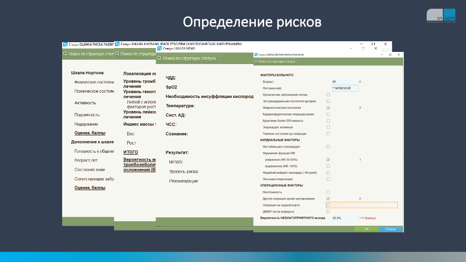Minimize the EuroSCORE risk profile window
Screen dimensions: 466x262
pos(382,55)
